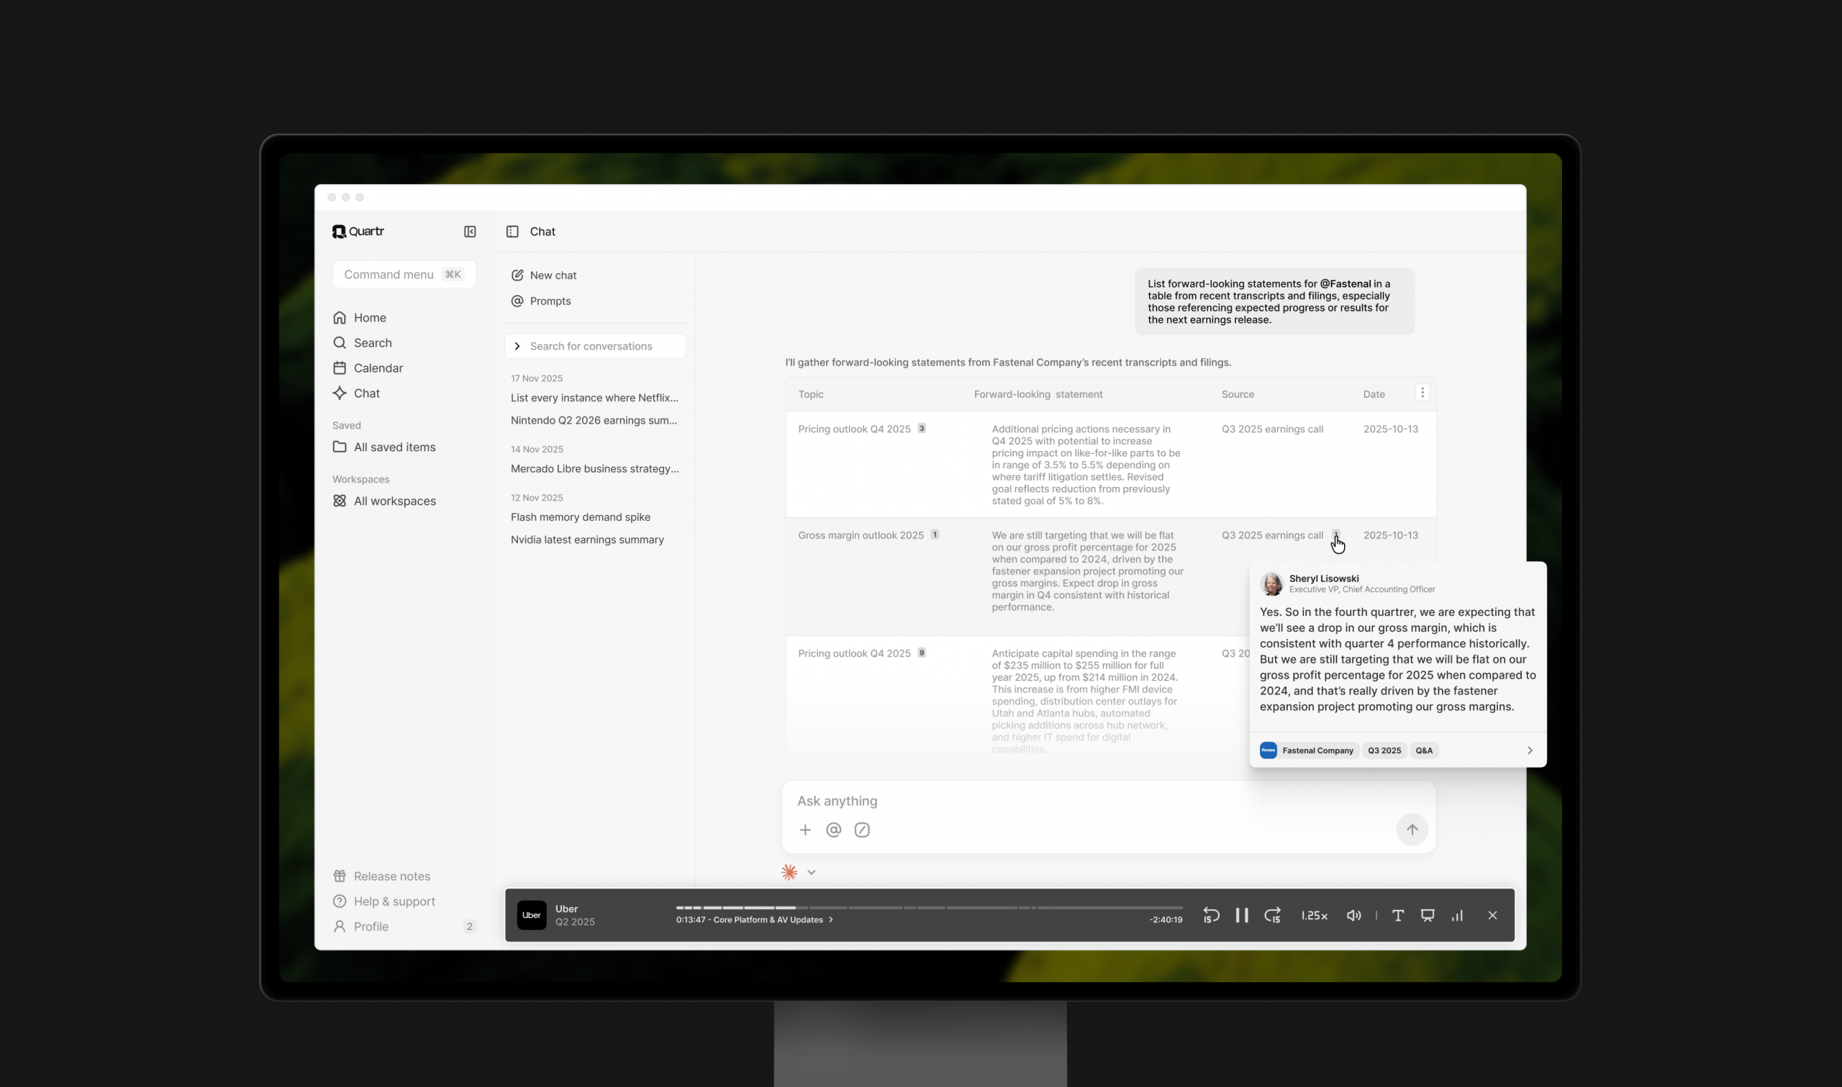This screenshot has height=1087, width=1842.
Task: Expand the Core Platform & AV Updates chapter
Action: coord(754,920)
